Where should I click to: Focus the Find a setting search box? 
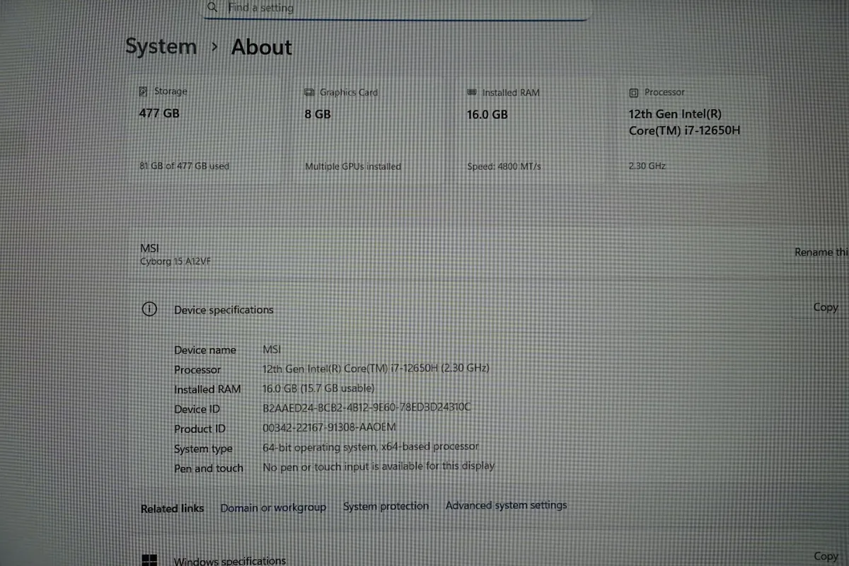click(x=396, y=8)
